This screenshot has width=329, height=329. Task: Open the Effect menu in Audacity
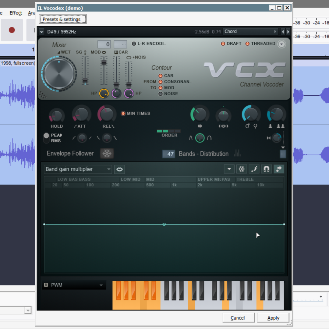coord(16,13)
